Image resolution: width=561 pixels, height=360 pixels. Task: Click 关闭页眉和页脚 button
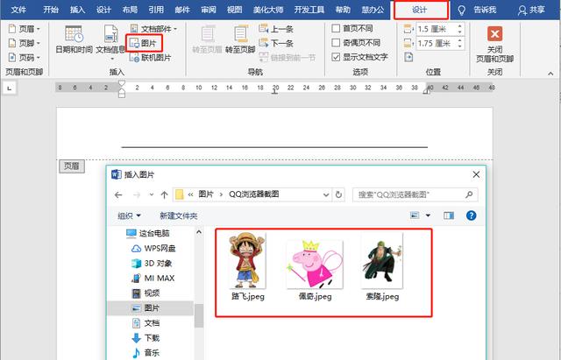494,44
